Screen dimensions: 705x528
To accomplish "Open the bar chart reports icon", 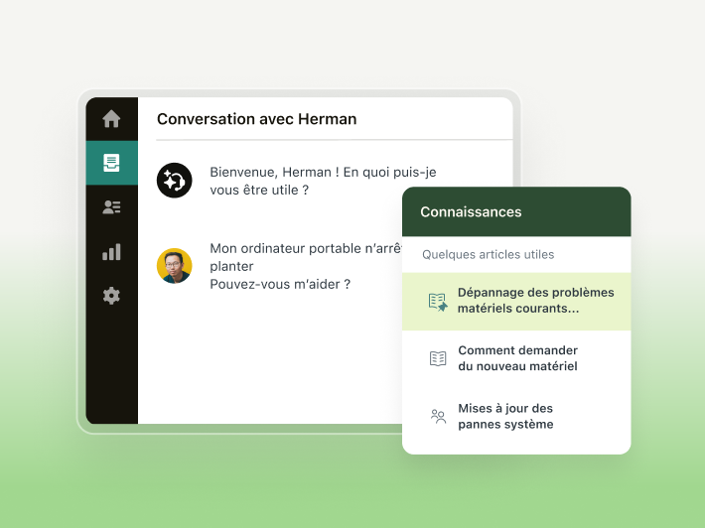I will pos(111,252).
